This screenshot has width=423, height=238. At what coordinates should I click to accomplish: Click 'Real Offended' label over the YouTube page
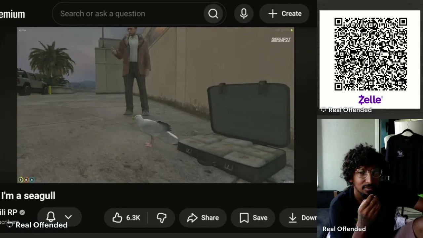click(42, 225)
